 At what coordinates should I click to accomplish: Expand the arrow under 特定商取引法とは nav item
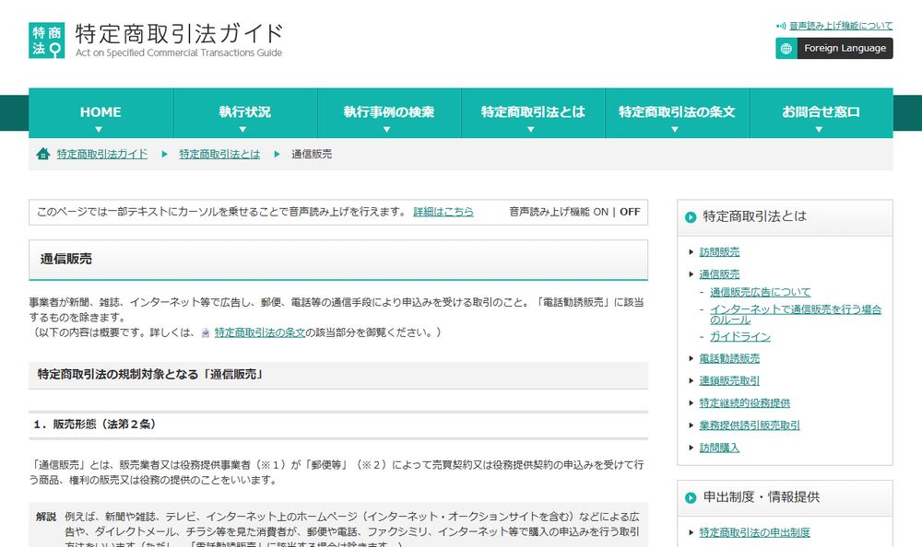531,129
